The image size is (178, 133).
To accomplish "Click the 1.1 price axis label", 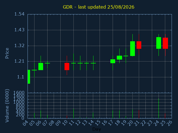I will pos(21,77).
